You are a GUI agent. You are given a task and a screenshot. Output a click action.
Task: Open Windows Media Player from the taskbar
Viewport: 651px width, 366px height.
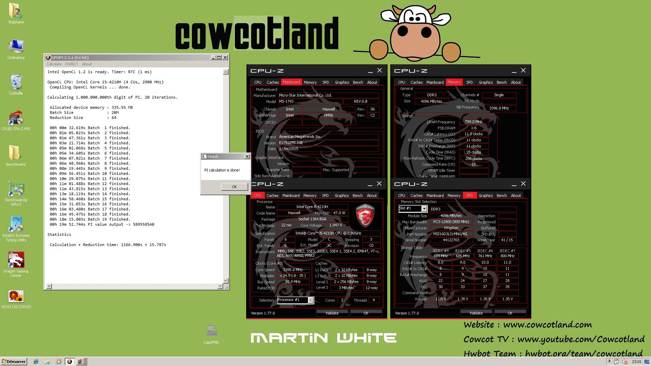coord(58,362)
